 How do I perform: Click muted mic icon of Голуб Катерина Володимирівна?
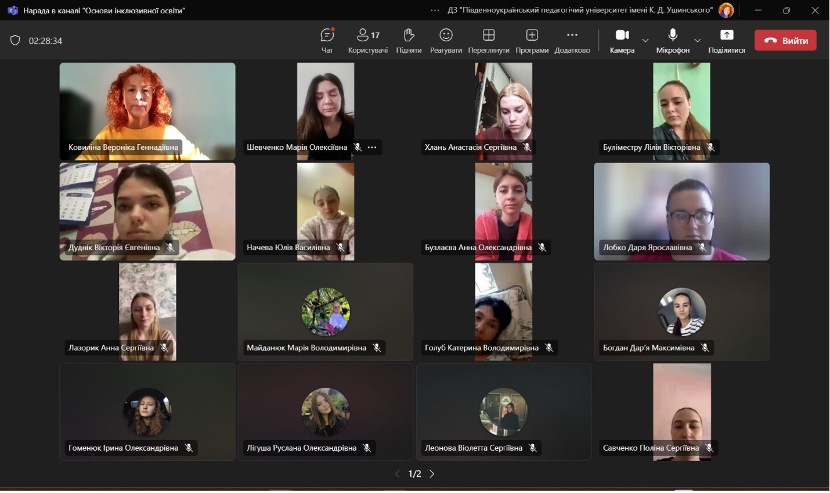(x=549, y=348)
